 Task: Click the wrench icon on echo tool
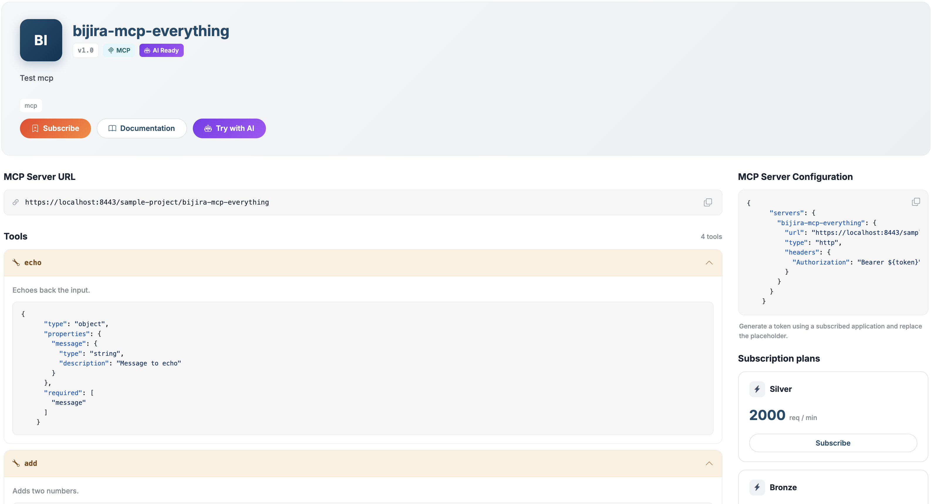click(16, 262)
